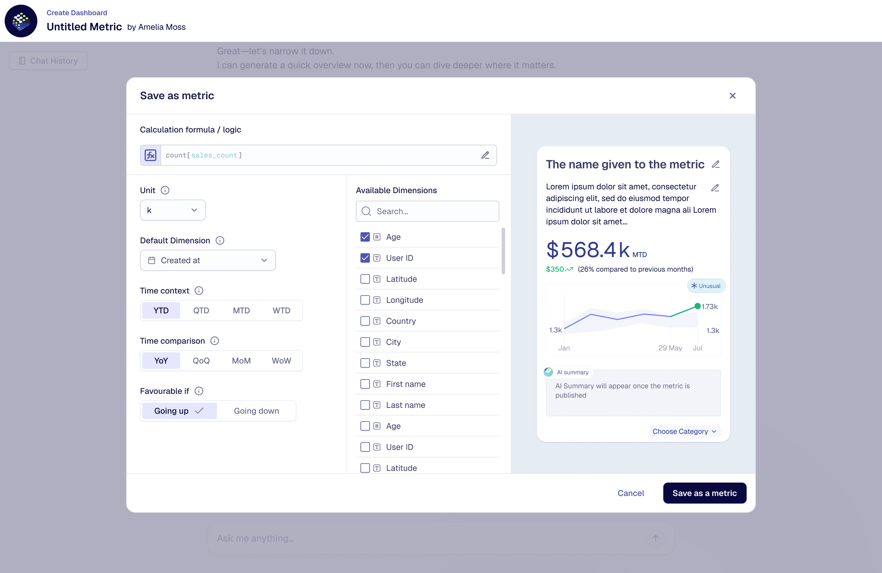Click the green chart data point
Viewport: 882px width, 573px height.
[697, 306]
